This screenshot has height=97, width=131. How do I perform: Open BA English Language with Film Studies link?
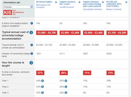[x=114, y=4]
